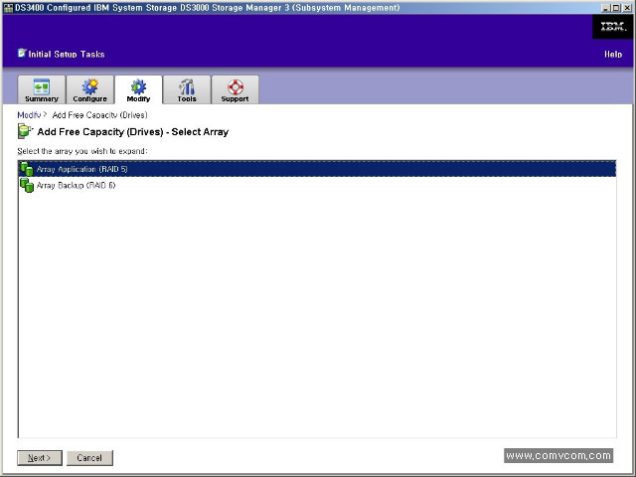The height and width of the screenshot is (477, 636).
Task: Open the Tools tab
Action: (x=187, y=89)
